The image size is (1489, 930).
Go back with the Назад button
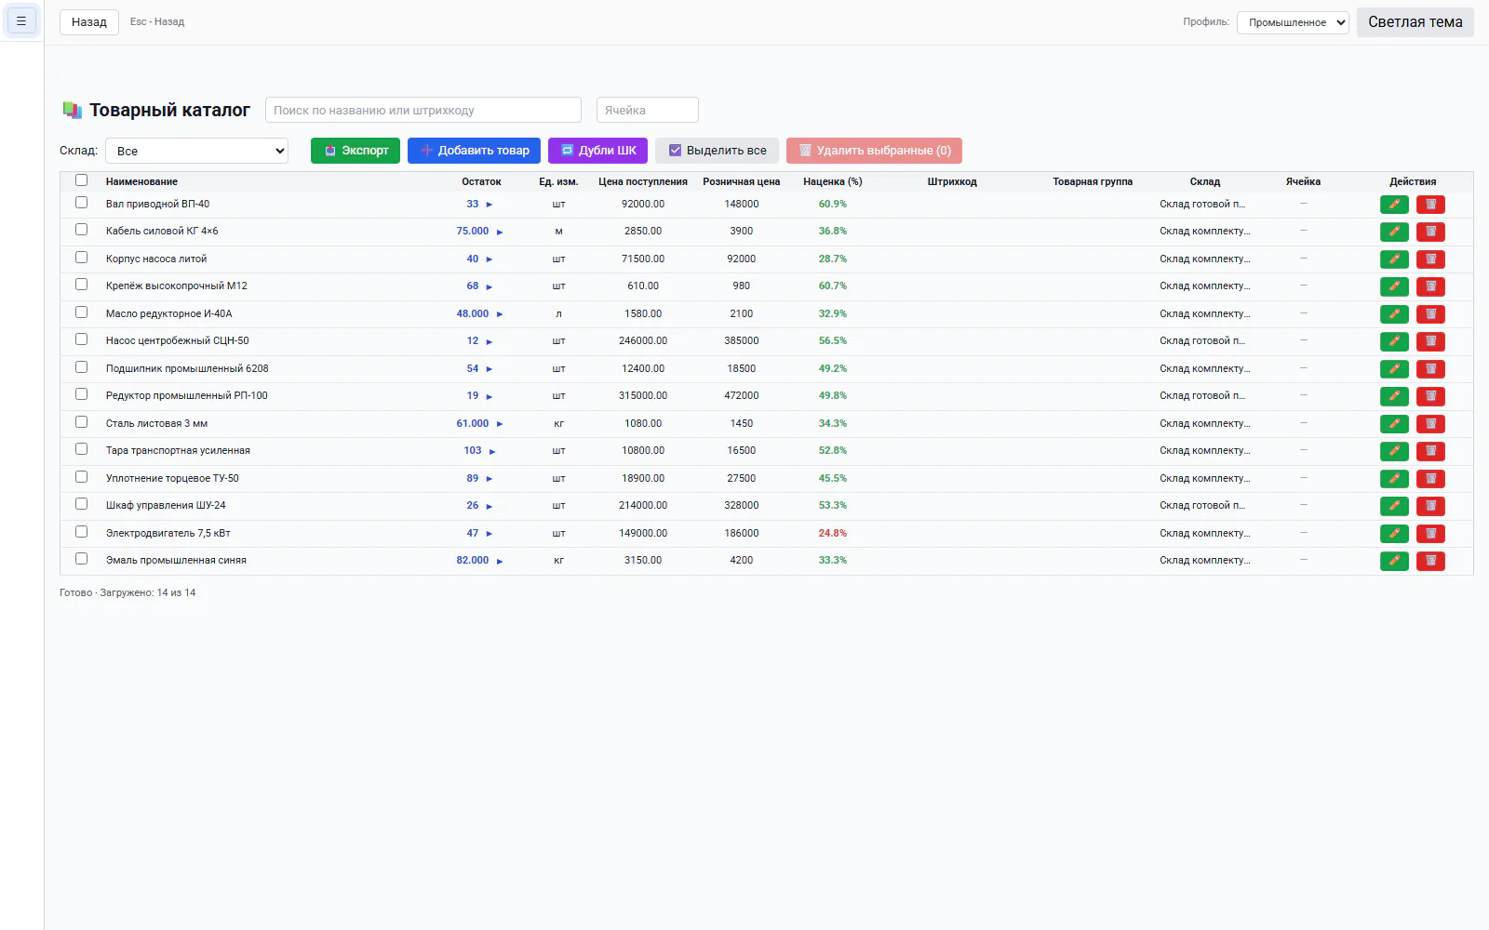click(x=89, y=22)
